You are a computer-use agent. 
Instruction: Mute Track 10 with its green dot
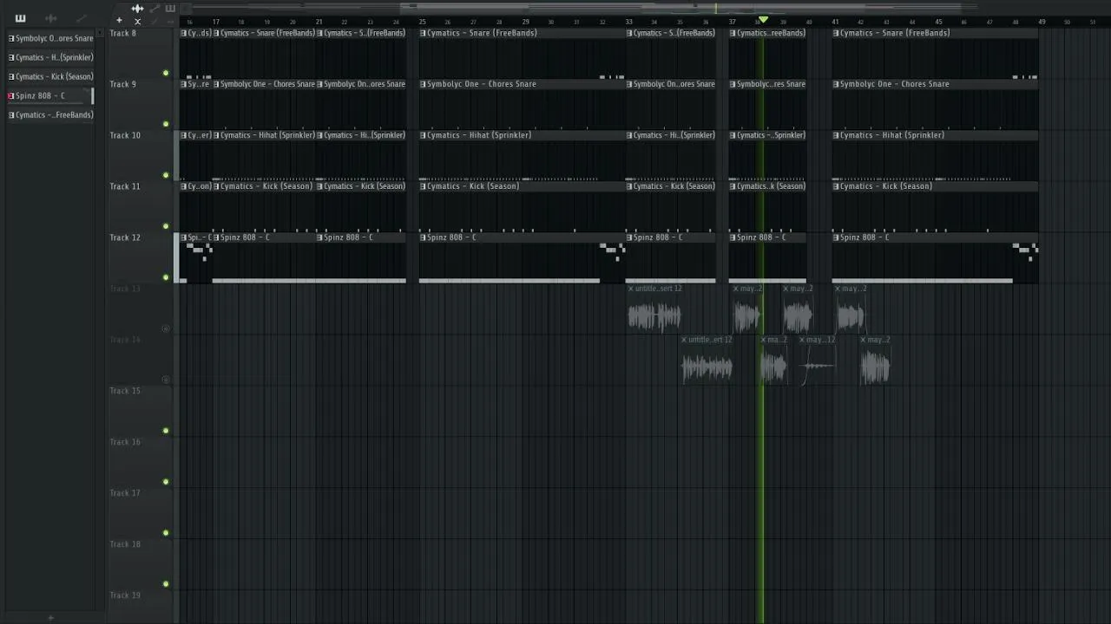tap(166, 175)
